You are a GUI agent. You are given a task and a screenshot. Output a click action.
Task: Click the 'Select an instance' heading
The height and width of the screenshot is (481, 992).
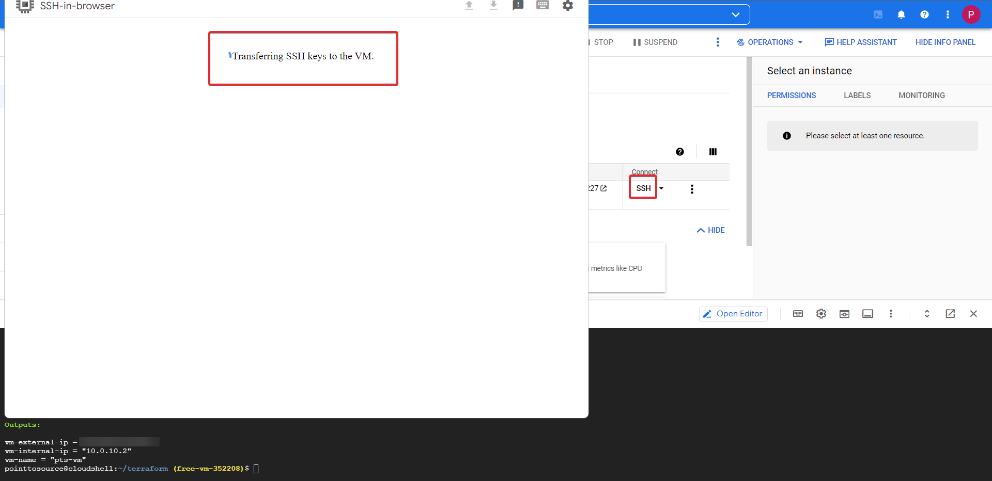pyautogui.click(x=809, y=71)
